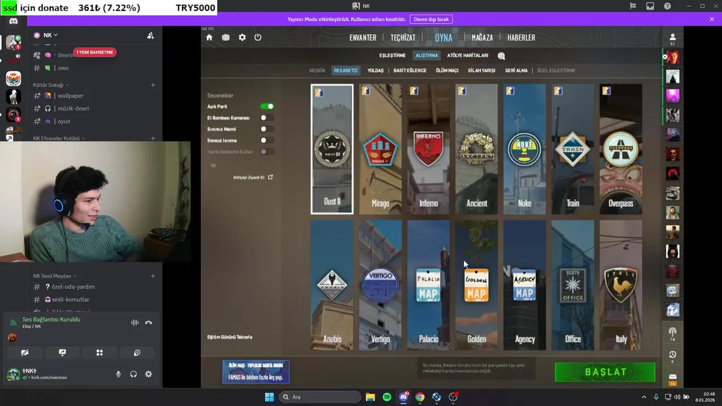Open the HABERLER menu
This screenshot has width=722, height=406.
pyautogui.click(x=521, y=38)
